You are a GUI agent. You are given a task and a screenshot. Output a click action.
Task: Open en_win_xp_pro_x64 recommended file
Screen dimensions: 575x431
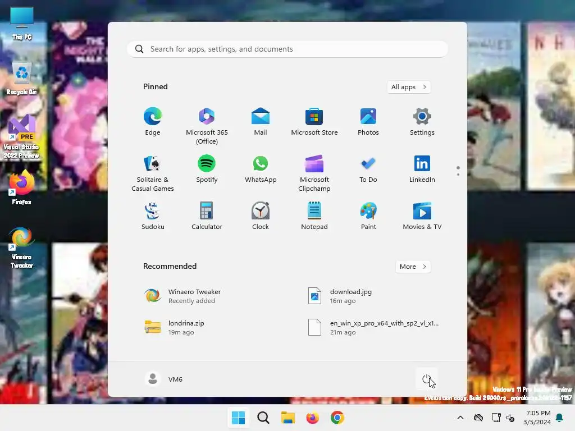coord(374,327)
